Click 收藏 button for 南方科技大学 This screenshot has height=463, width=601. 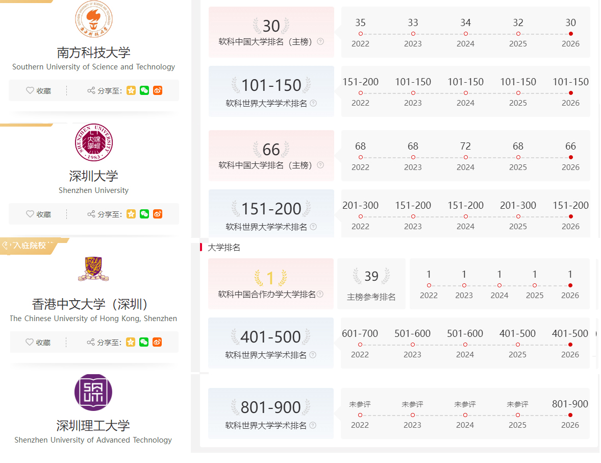[38, 90]
